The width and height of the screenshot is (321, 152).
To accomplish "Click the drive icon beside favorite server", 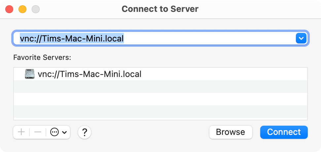I will point(30,74).
